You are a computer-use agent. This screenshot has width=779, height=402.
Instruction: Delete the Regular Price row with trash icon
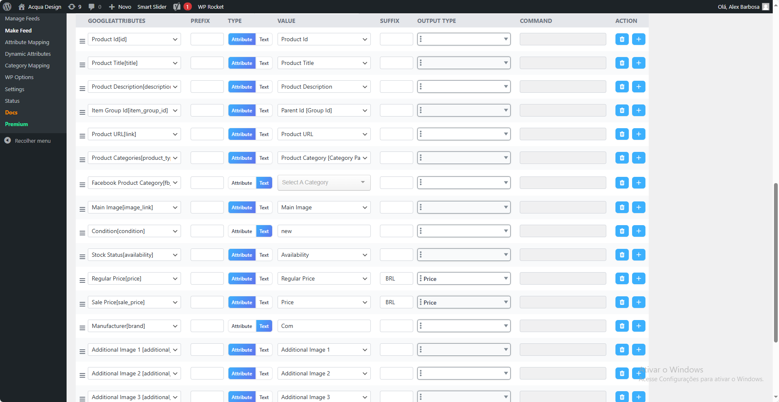point(622,278)
